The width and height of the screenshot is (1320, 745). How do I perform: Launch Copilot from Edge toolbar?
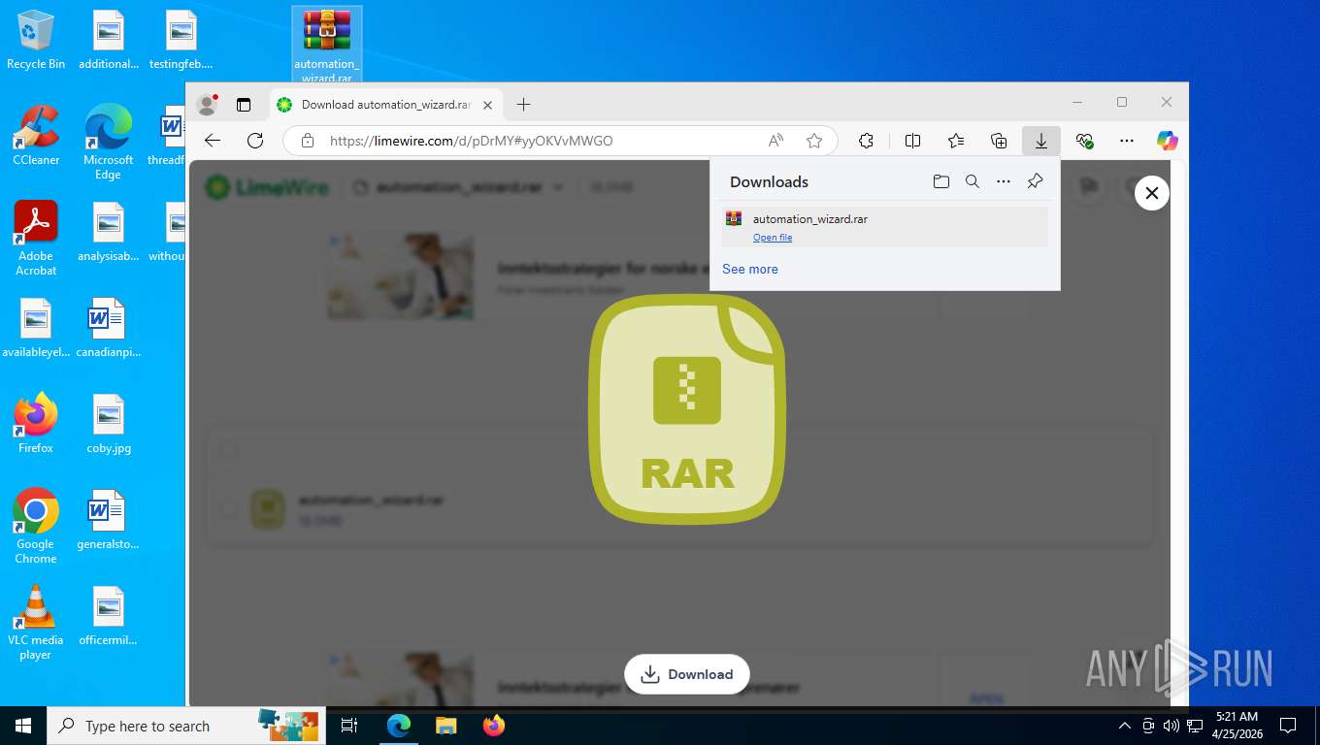coord(1168,141)
